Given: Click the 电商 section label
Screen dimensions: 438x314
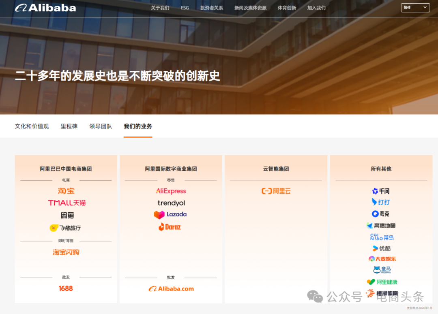Looking at the screenshot, I should click(66, 180).
